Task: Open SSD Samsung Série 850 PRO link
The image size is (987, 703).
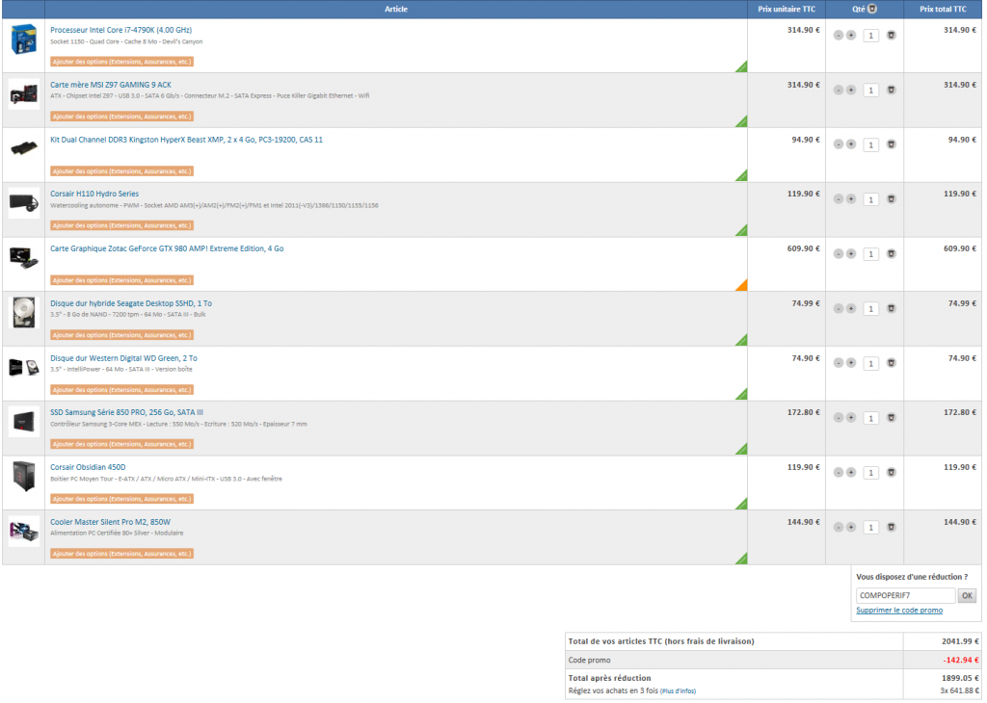Action: (x=126, y=412)
